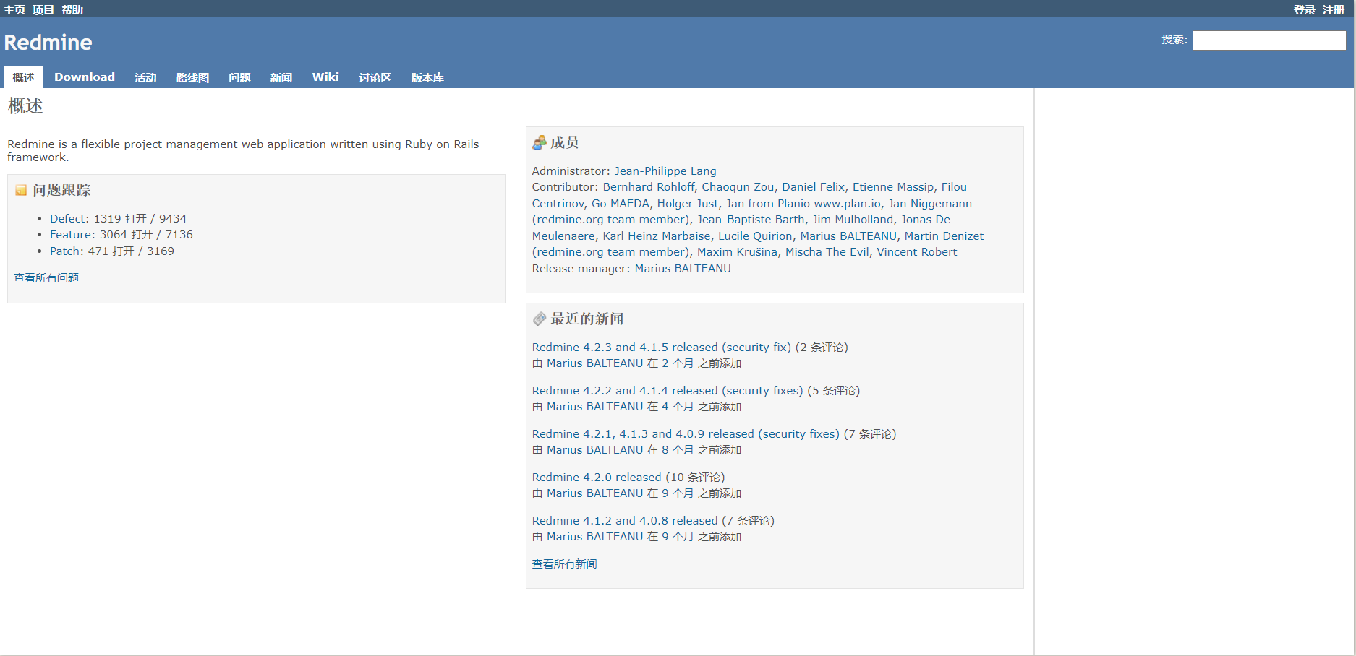Open Martin Denizet's profile link
The width and height of the screenshot is (1356, 656).
(x=944, y=236)
